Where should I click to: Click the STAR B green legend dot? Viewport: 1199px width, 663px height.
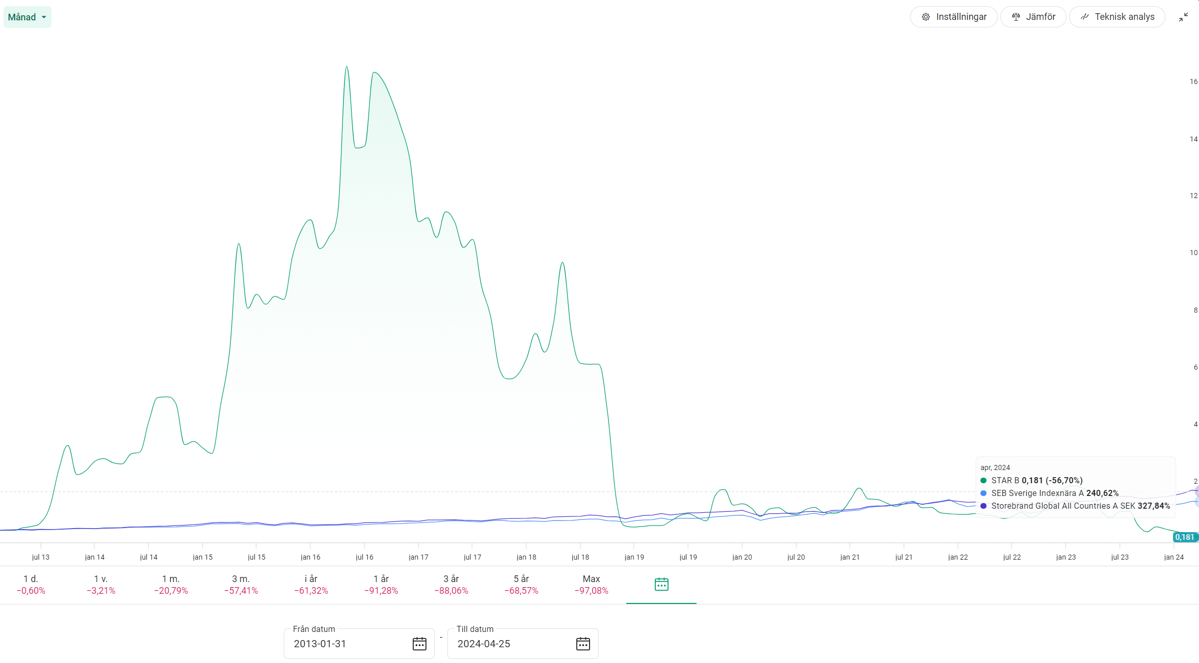983,480
